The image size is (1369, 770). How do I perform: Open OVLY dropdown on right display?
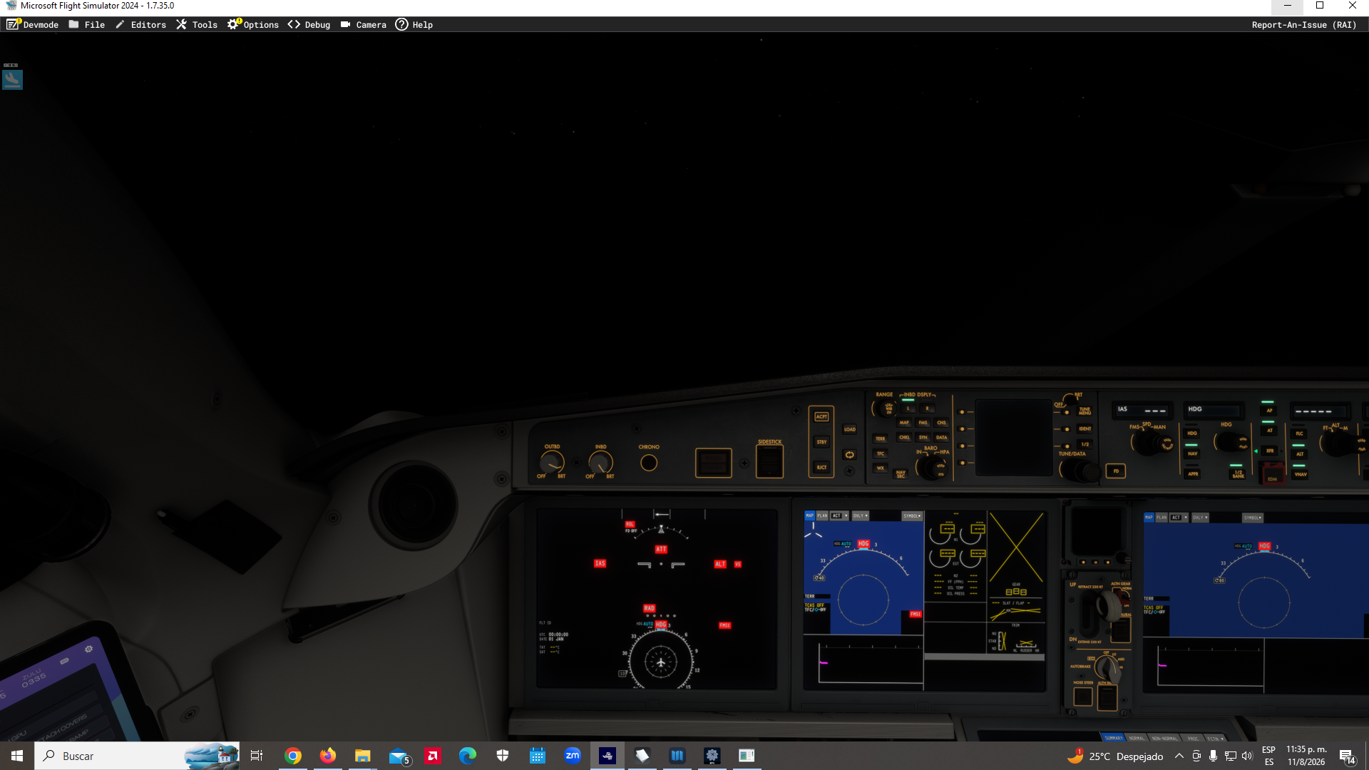[1200, 518]
